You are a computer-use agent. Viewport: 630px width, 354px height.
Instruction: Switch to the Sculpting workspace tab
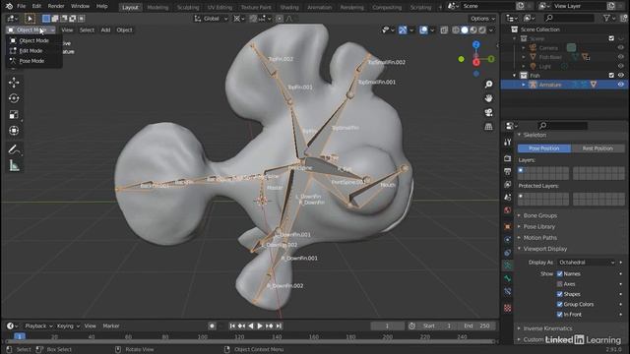[x=188, y=7]
